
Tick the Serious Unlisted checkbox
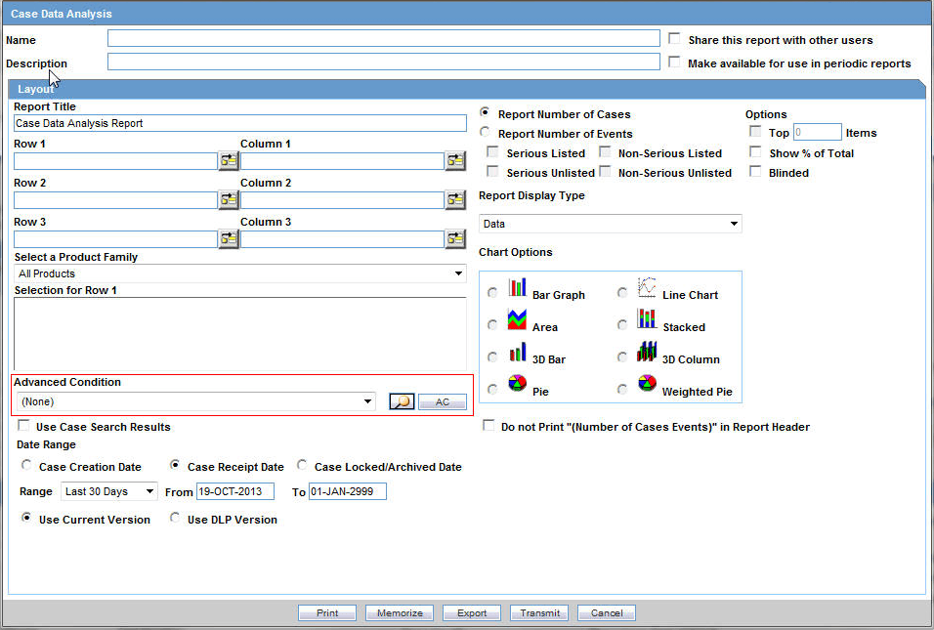(492, 172)
